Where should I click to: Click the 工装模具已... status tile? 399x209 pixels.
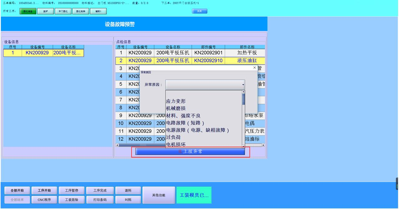(194, 195)
